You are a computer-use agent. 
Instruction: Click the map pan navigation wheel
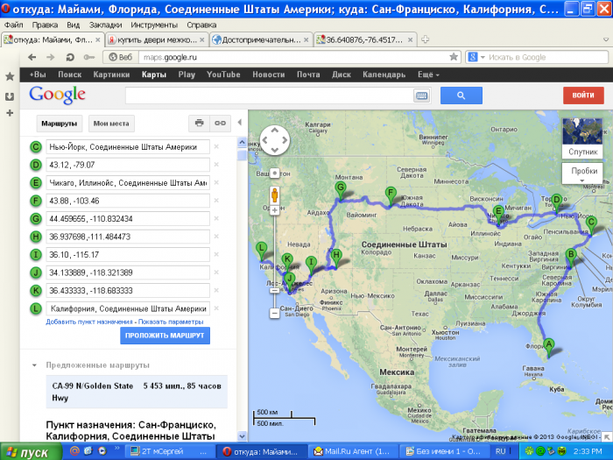274,138
